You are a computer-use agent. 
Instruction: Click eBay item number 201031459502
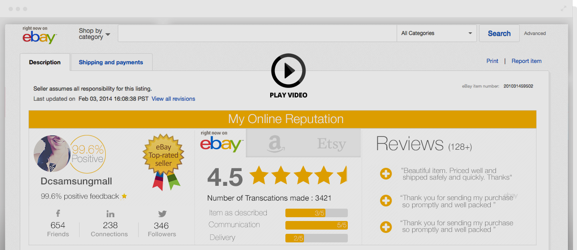518,86
